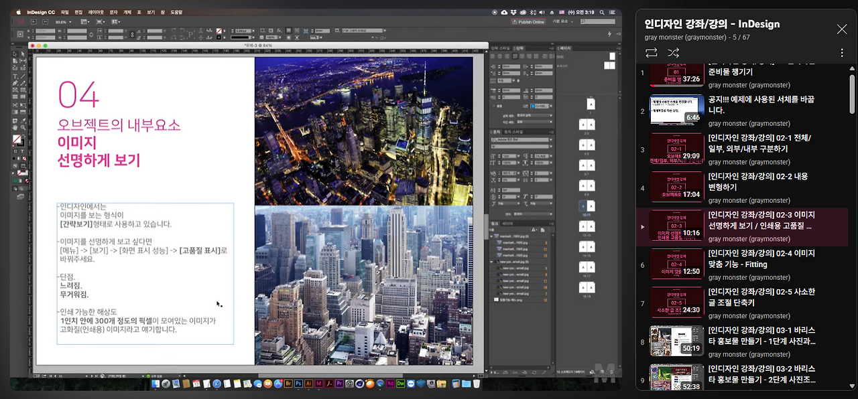Open Spotlight search in the menu bar
This screenshot has width=858, height=399.
602,12
